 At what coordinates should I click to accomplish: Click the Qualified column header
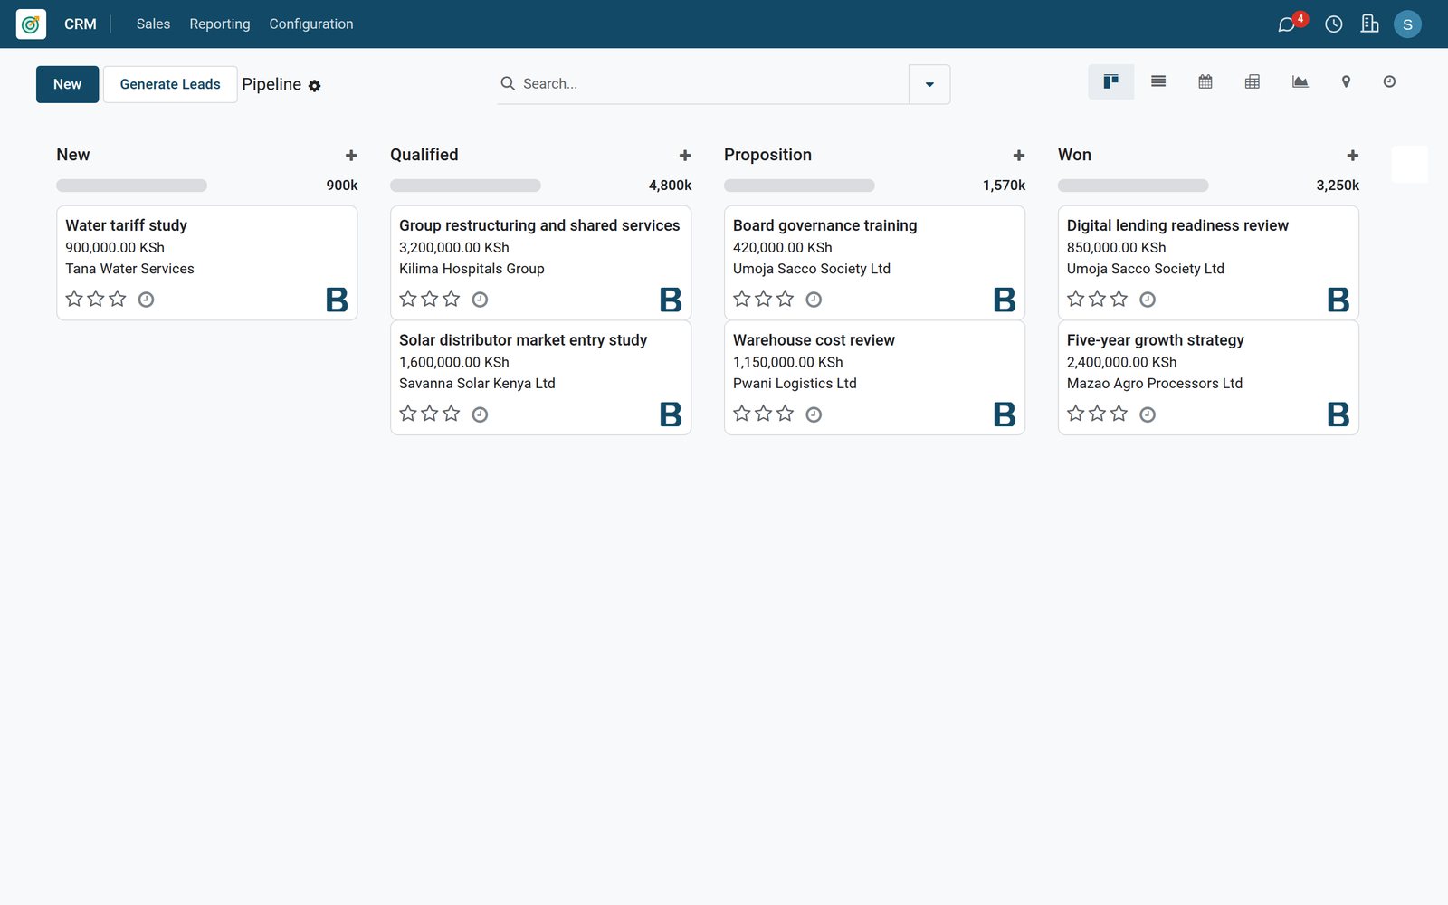coord(424,155)
